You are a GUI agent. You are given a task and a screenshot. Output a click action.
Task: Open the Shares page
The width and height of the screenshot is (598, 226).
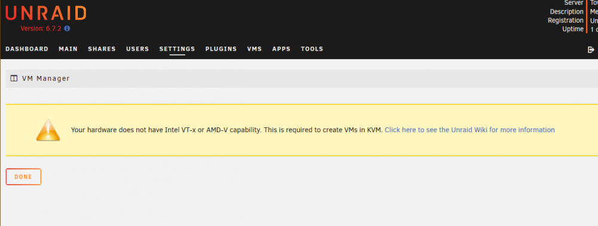pyautogui.click(x=102, y=49)
